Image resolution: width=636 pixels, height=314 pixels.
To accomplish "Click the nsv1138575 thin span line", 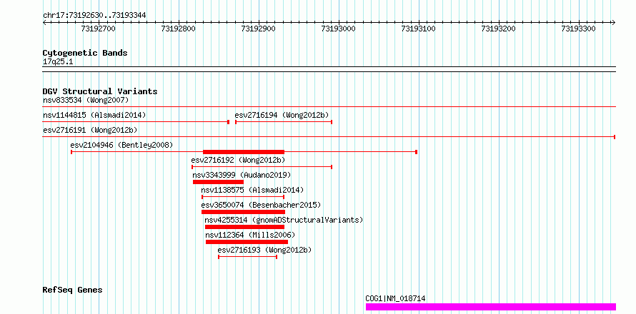I will pos(243,197).
